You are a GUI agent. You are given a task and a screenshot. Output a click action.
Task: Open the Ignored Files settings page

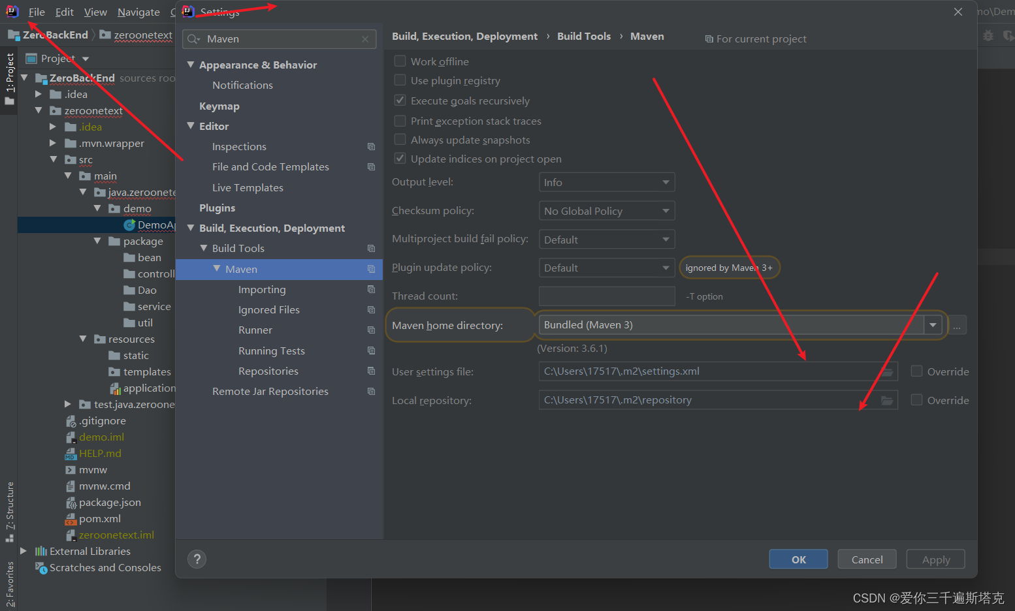269,310
